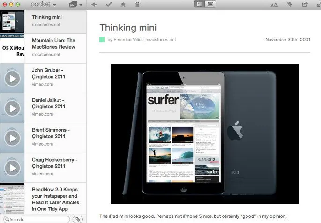
Task: Open Mountain Lion: The MacStories Review item
Action: (43, 48)
